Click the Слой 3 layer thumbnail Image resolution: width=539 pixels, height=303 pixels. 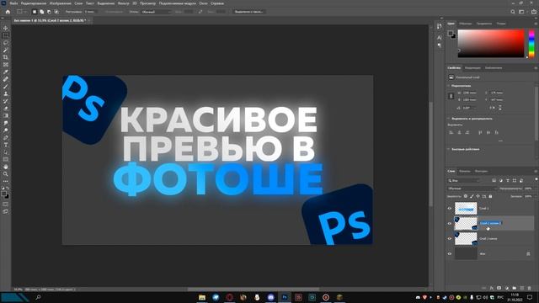[466, 208]
